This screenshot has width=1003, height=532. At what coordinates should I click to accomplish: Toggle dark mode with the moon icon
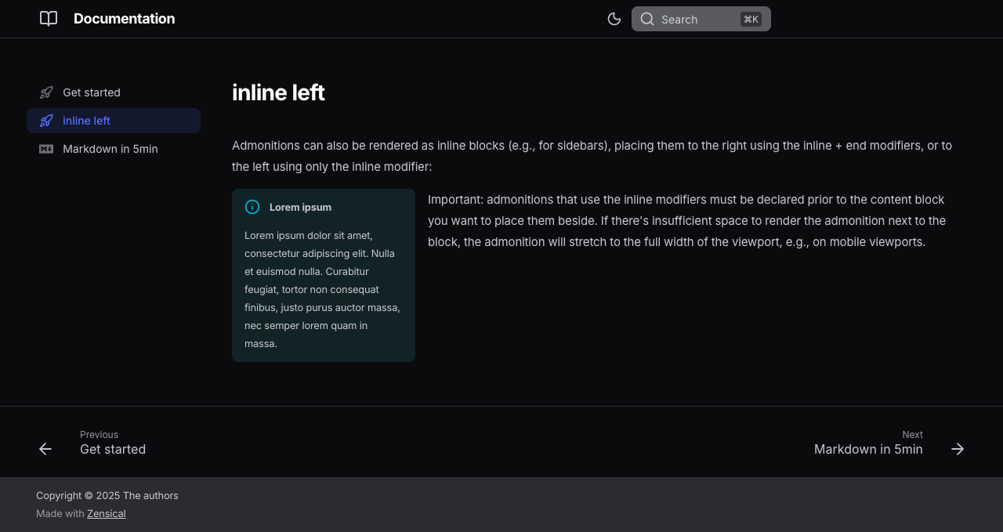click(x=614, y=19)
